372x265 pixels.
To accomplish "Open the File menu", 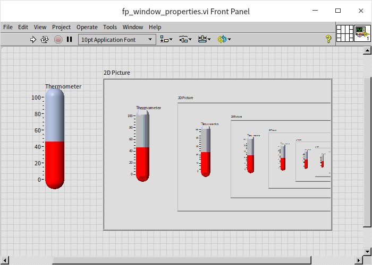I will pos(8,27).
